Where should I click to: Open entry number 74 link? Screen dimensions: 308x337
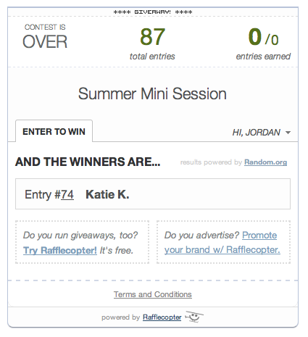[67, 194]
